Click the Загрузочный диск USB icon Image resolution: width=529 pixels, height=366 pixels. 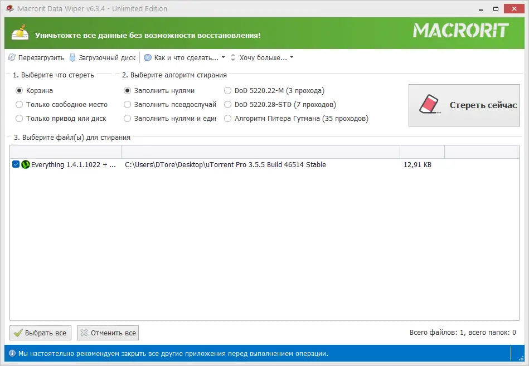pos(72,57)
